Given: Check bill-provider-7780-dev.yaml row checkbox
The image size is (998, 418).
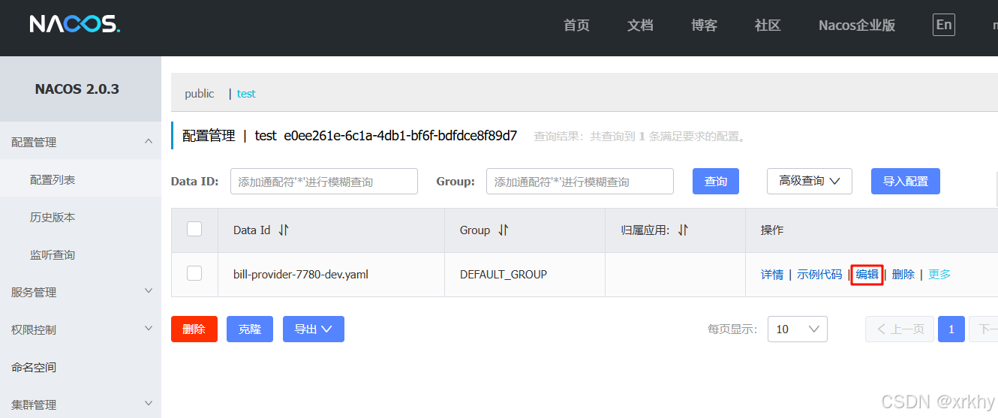Looking at the screenshot, I should click(x=194, y=273).
